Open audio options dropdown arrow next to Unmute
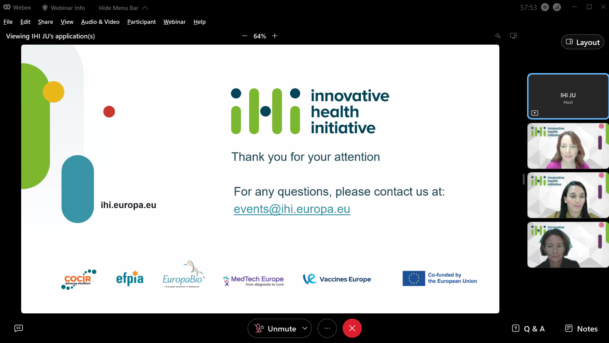The height and width of the screenshot is (343, 609). [x=305, y=328]
